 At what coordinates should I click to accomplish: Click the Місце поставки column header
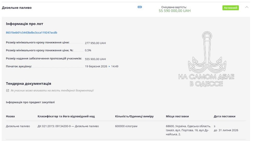click(177, 116)
